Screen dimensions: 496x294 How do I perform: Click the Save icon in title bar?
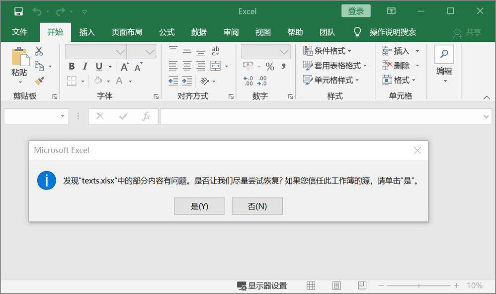pyautogui.click(x=18, y=12)
